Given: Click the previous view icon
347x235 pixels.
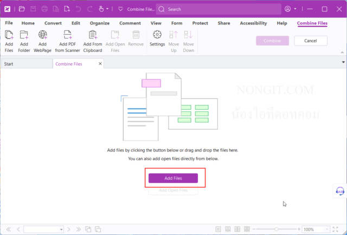Looking at the screenshot, I should pos(88,229).
